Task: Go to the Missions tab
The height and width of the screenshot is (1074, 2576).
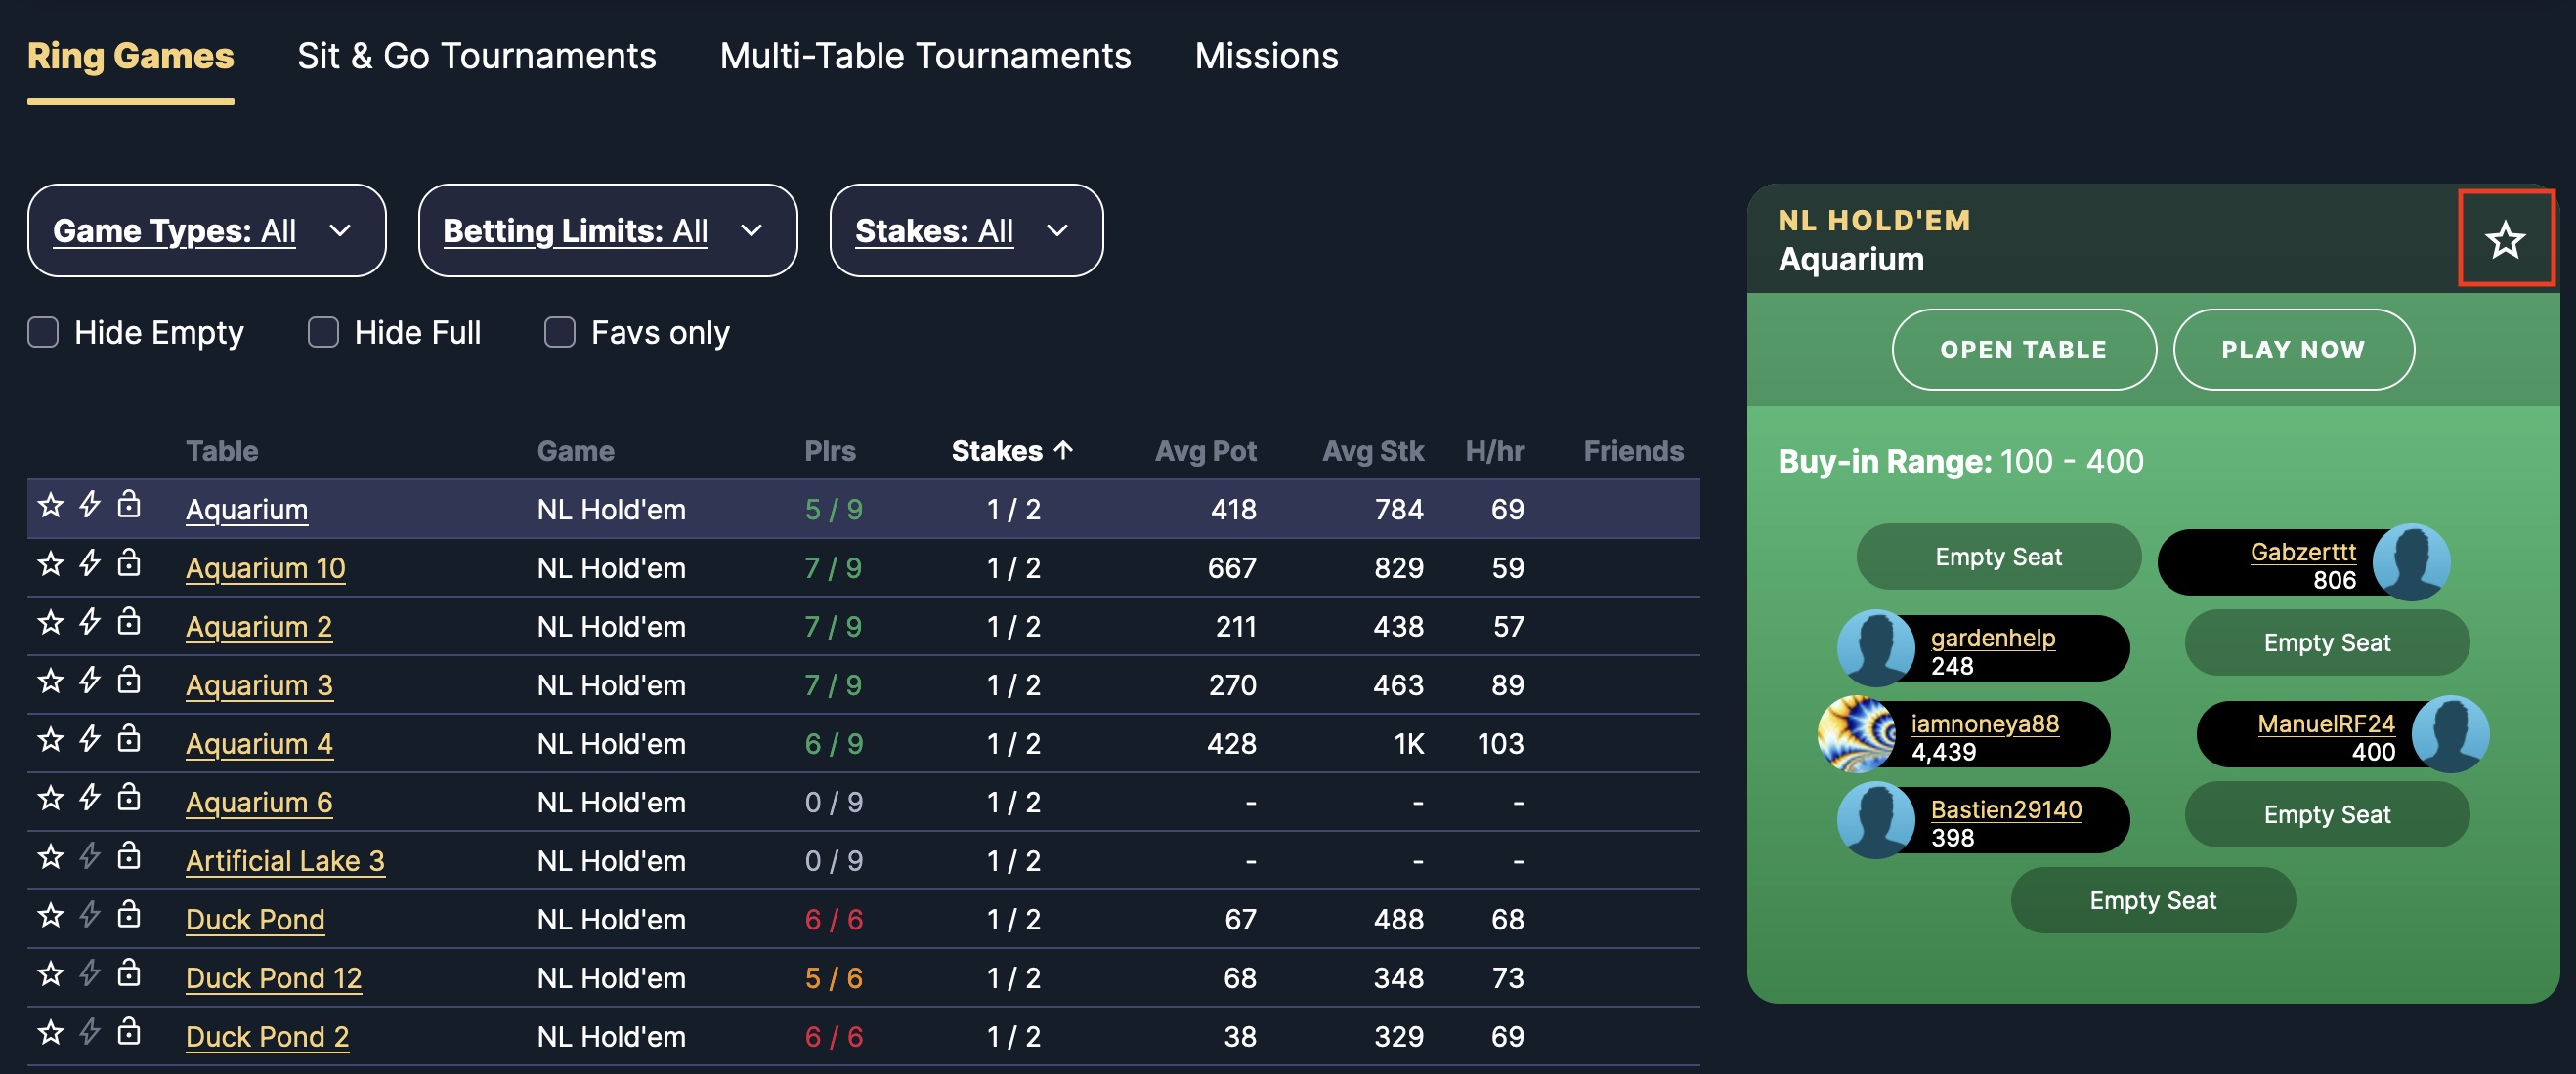Action: [1266, 56]
